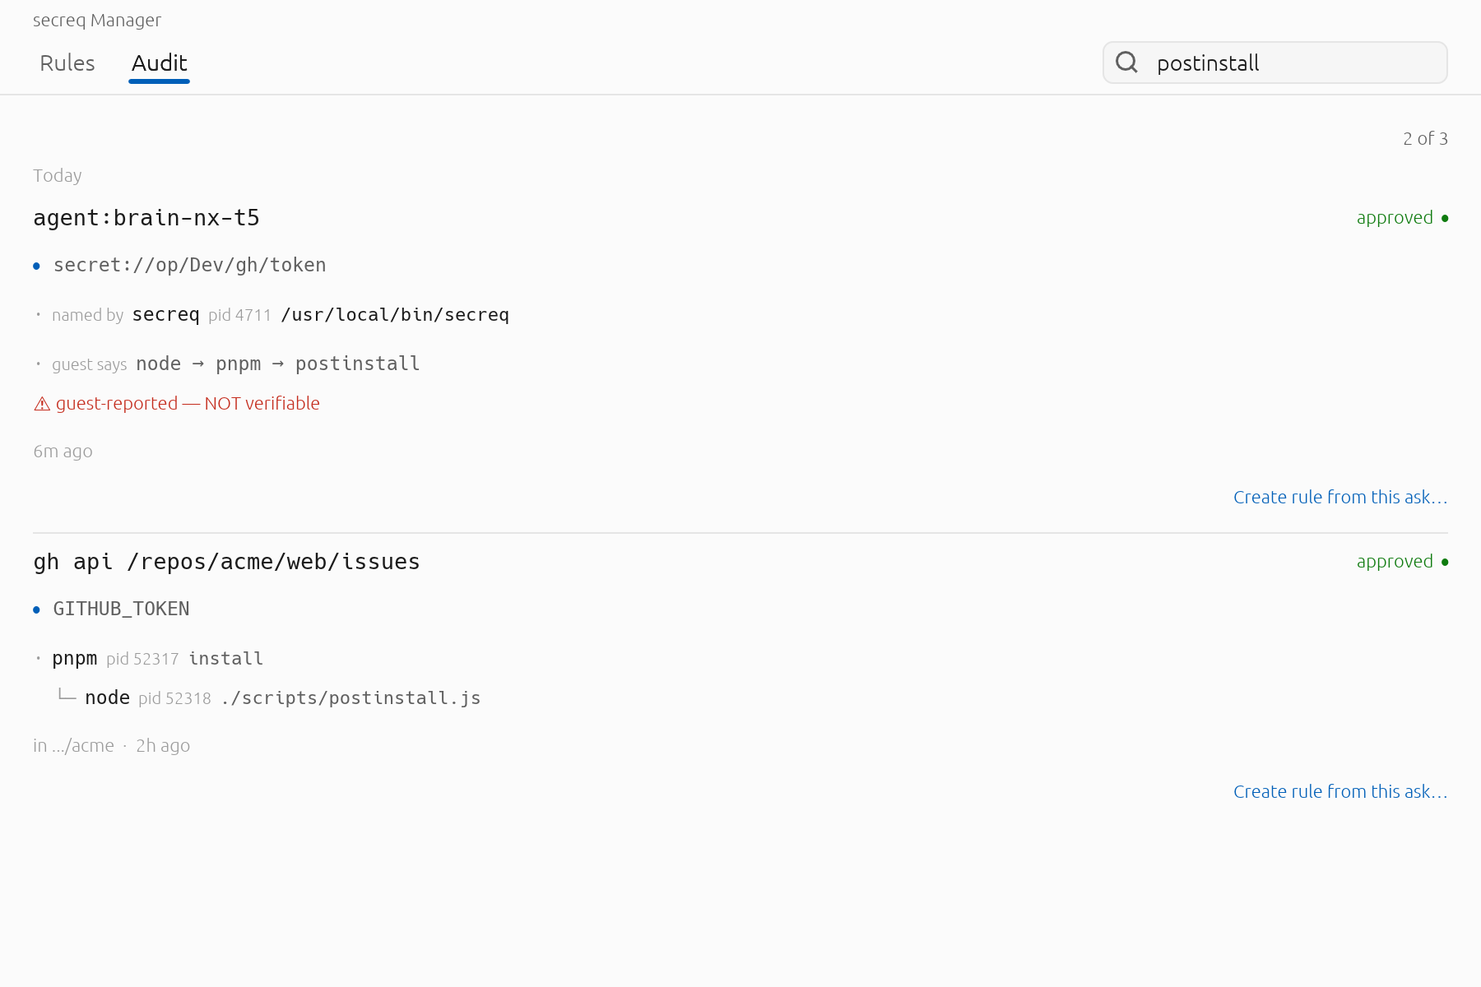Click pid 52318 label
Screen dimensions: 1481x987
click(x=174, y=698)
